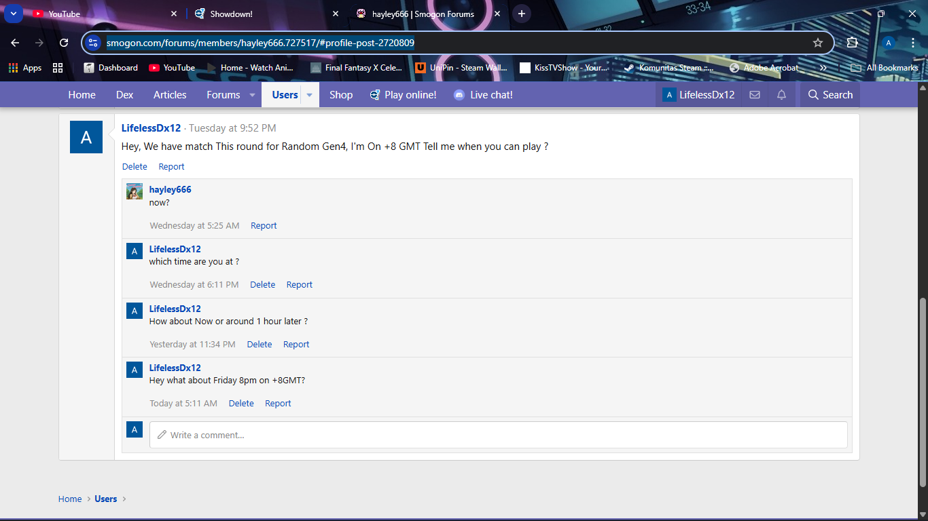Viewport: 928px width, 521px height.
Task: Bookmark this page with the star icon
Action: tap(818, 43)
